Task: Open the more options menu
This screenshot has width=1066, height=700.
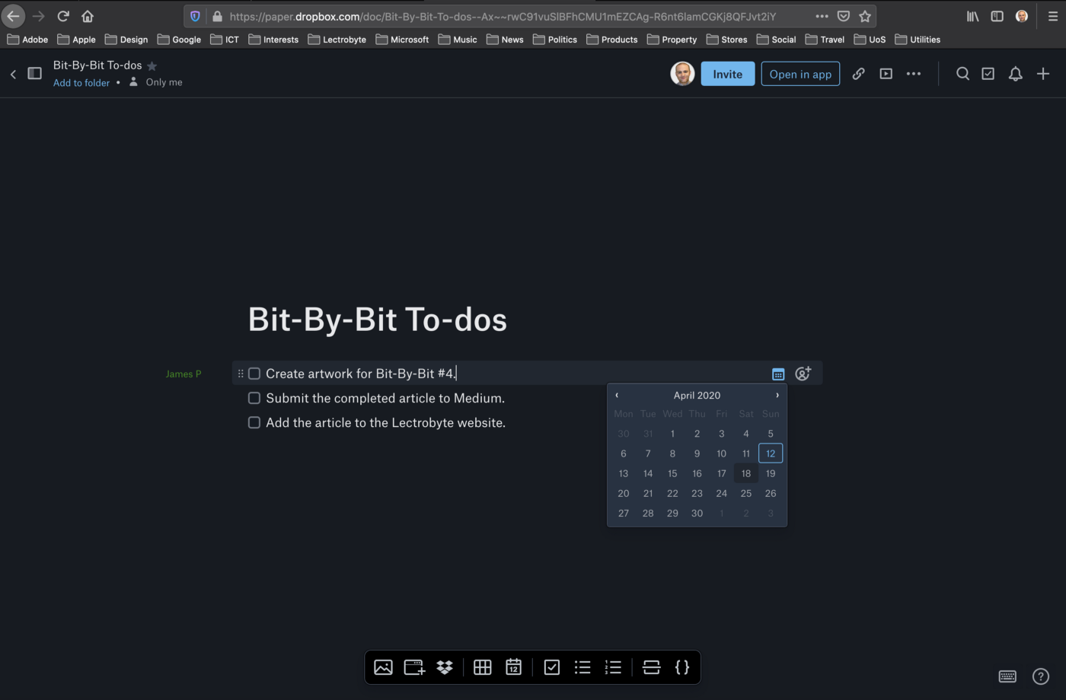Action: (914, 74)
